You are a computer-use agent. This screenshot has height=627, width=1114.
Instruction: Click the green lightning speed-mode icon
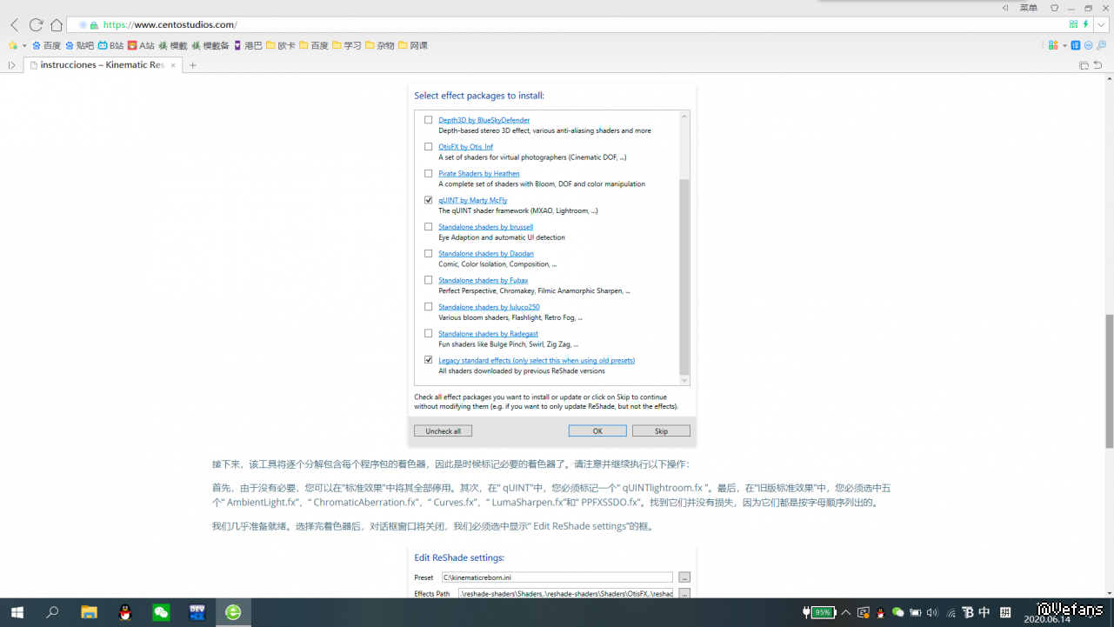(1085, 24)
